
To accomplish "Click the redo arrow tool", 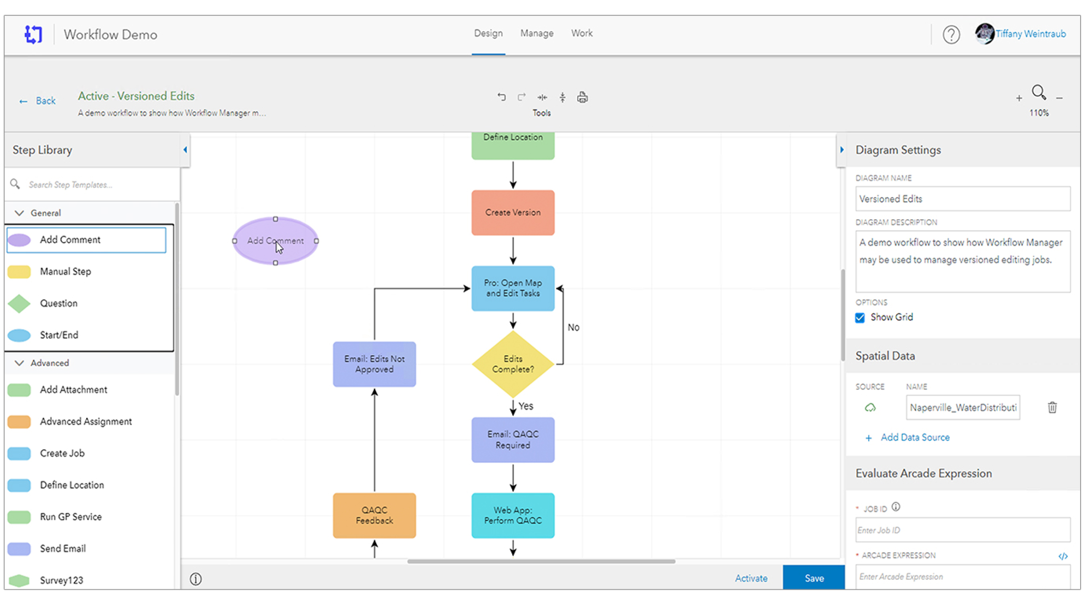I will coord(521,97).
